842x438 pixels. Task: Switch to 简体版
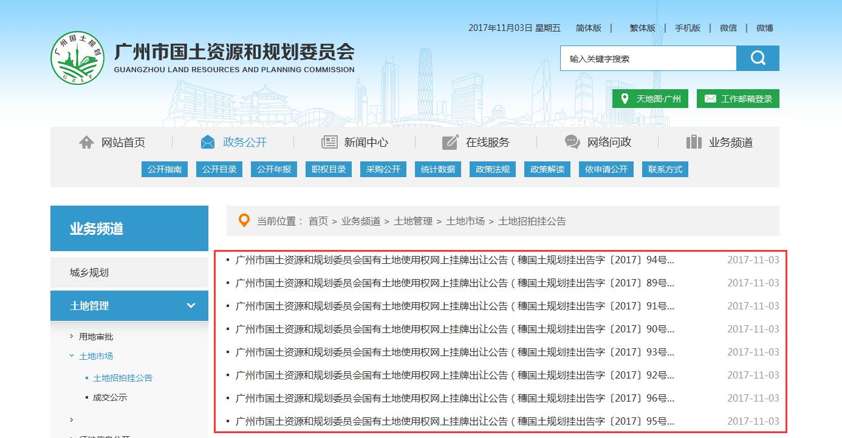coord(589,28)
